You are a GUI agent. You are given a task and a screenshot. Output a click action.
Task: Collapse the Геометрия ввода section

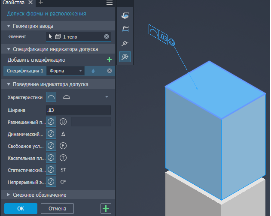click(9, 26)
